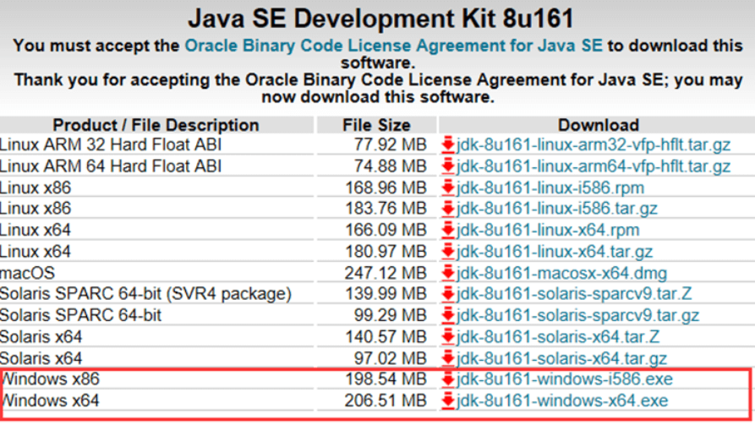
Task: Click download arrow icon beside jdk-8u161-linux-x64.tar.gz
Action: 448,251
